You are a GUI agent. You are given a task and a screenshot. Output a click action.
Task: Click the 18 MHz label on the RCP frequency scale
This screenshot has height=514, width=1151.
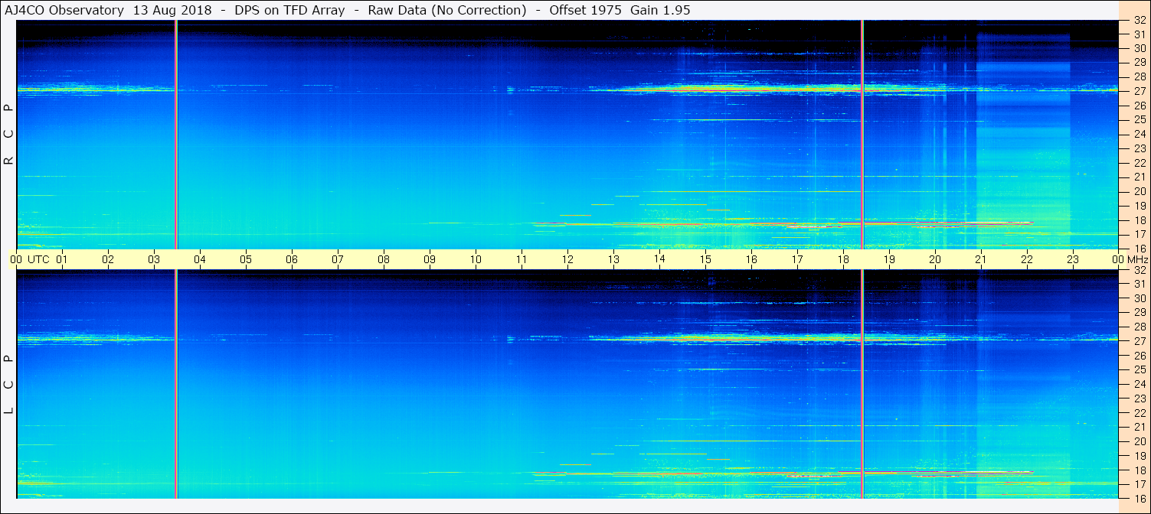pos(1140,220)
